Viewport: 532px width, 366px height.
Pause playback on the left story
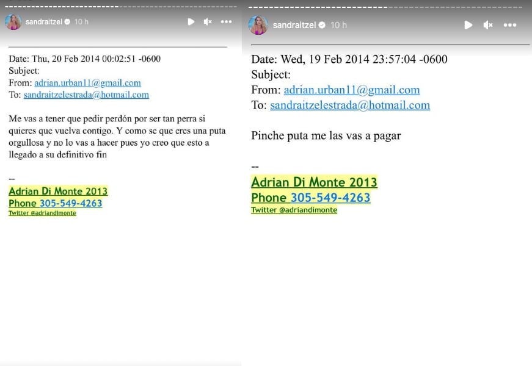click(191, 21)
